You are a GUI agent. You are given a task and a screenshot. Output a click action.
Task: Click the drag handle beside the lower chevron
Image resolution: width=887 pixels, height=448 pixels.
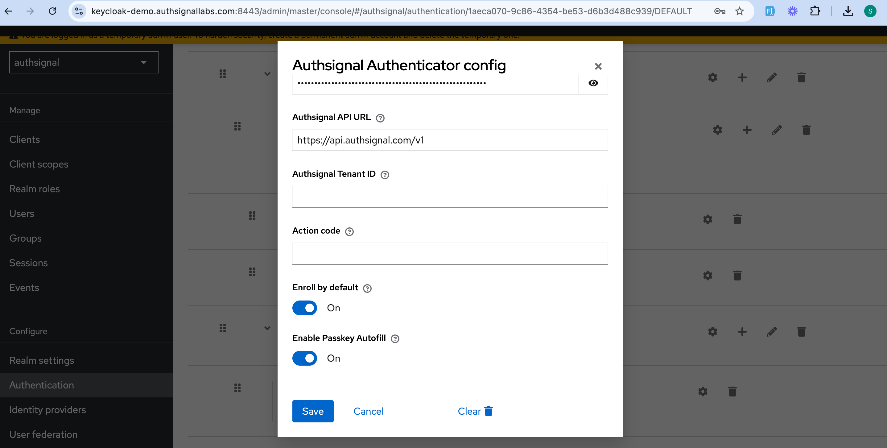click(x=223, y=328)
